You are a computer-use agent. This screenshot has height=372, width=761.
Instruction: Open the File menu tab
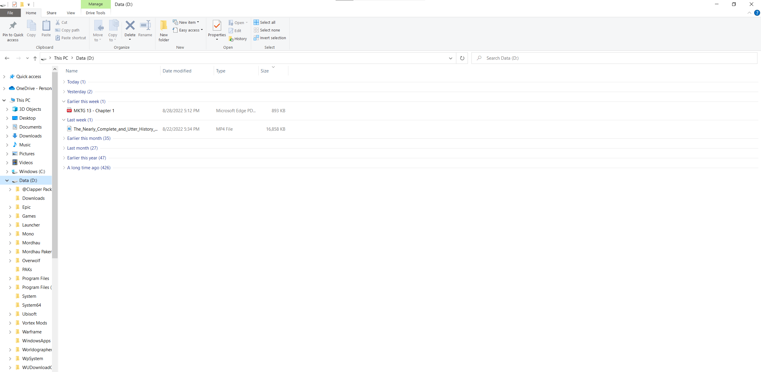pyautogui.click(x=10, y=13)
